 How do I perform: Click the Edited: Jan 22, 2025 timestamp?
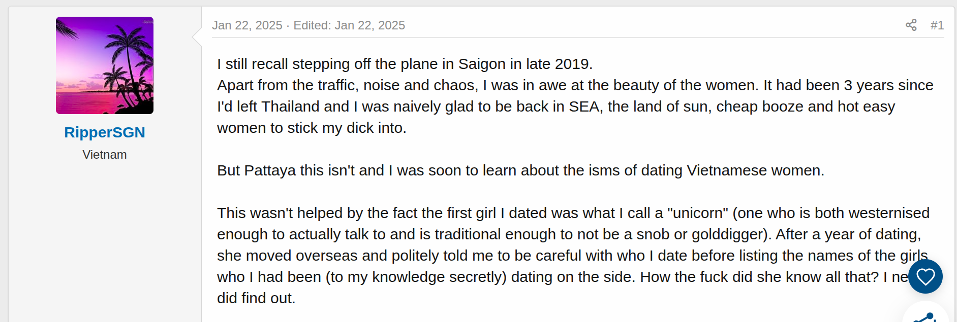349,25
